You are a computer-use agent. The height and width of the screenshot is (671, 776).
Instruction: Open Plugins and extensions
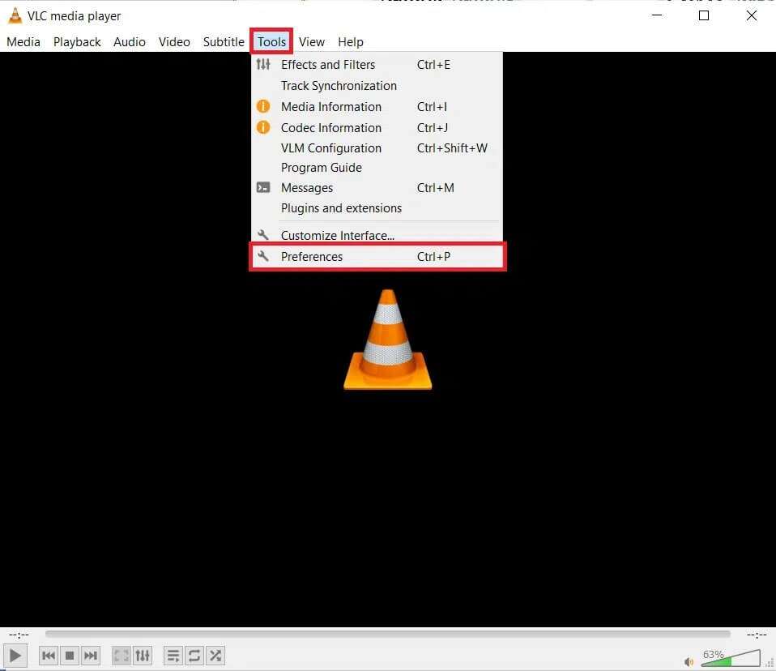(x=377, y=208)
